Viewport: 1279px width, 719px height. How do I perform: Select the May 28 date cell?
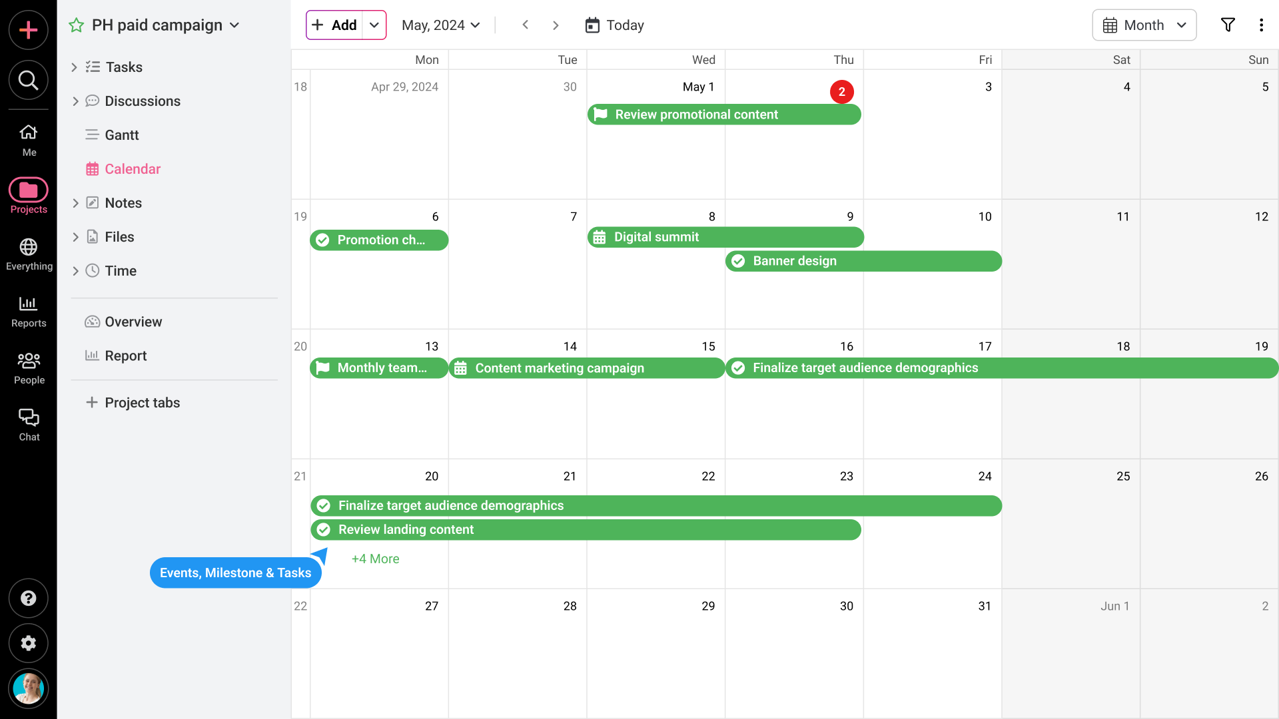pyautogui.click(x=518, y=653)
